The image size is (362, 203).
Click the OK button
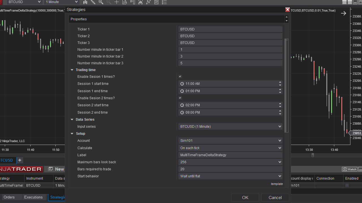click(245, 198)
